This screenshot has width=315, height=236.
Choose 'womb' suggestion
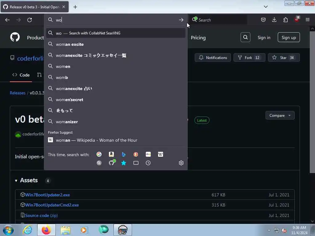point(116,77)
